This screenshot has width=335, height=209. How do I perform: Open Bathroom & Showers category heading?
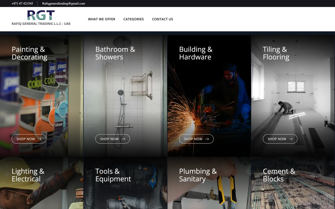[115, 53]
